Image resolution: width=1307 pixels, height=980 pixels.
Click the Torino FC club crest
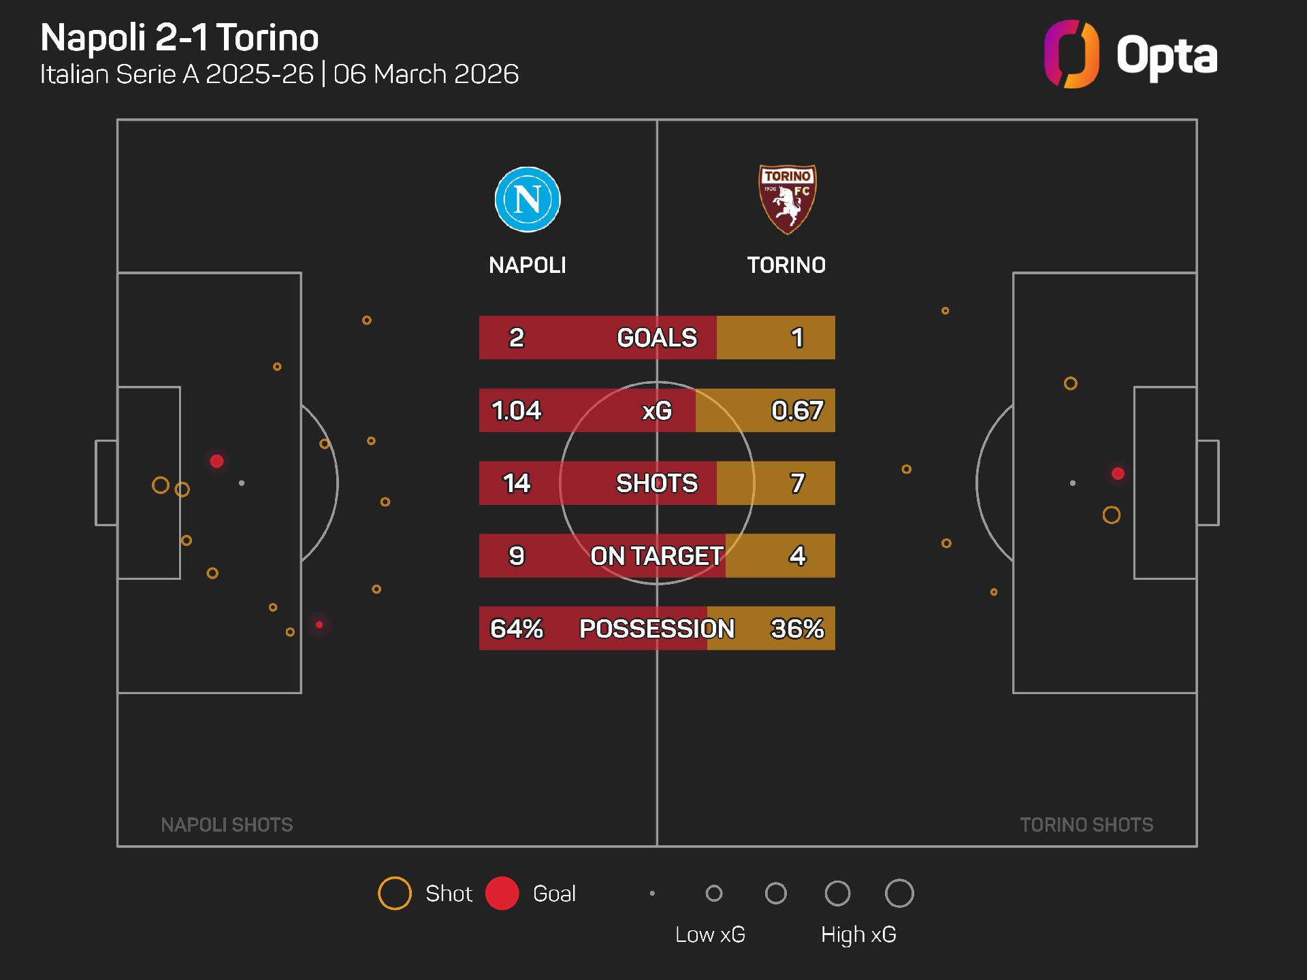(787, 199)
